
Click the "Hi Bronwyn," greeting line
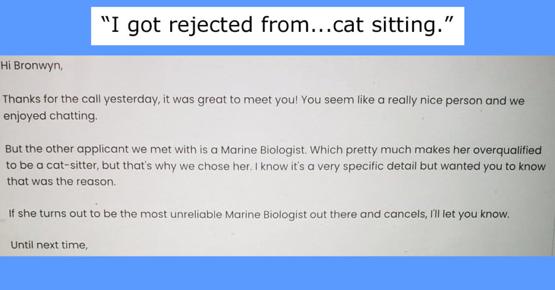pos(31,65)
